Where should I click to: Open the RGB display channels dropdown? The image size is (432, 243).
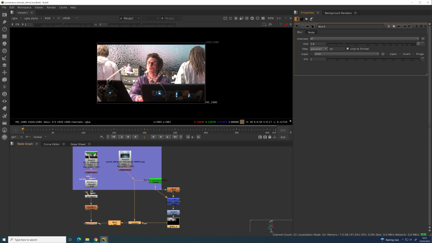[x=50, y=18]
